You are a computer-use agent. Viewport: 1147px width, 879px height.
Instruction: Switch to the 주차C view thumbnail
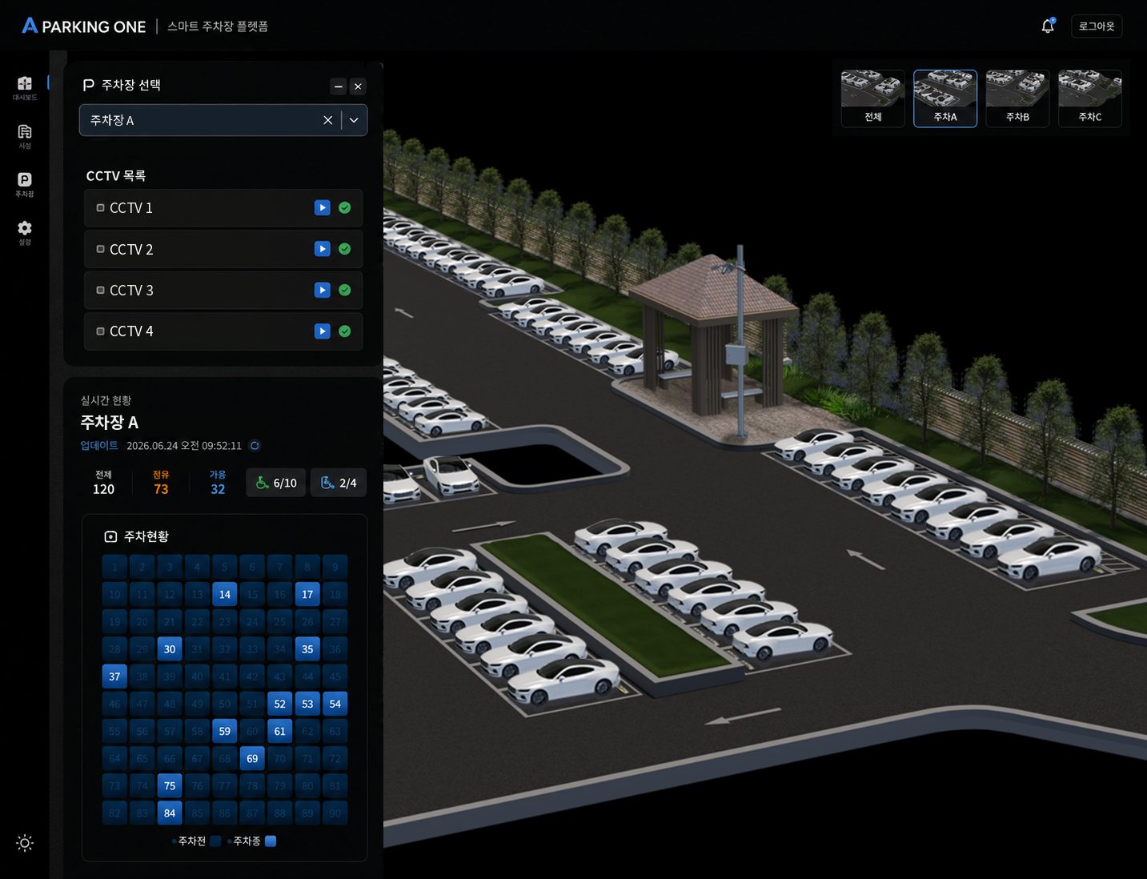(x=1090, y=98)
